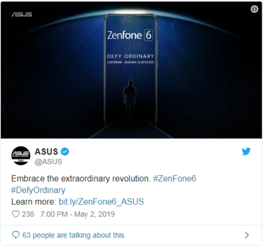This screenshot has width=263, height=246.
Task: Click the verified badge next to ASUS
Action: click(65, 151)
